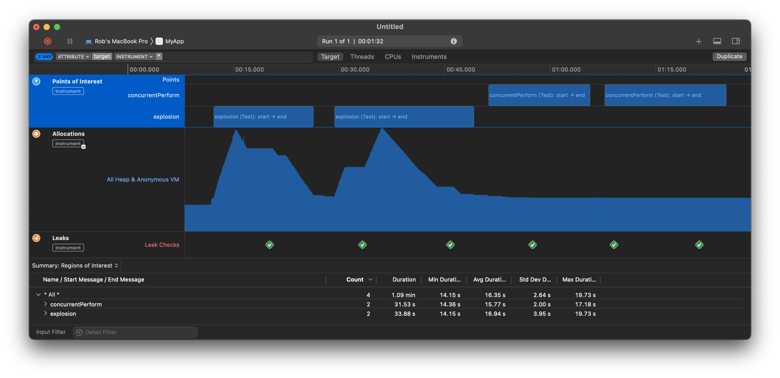
Task: Pause the recording with the pause icon
Action: point(70,41)
